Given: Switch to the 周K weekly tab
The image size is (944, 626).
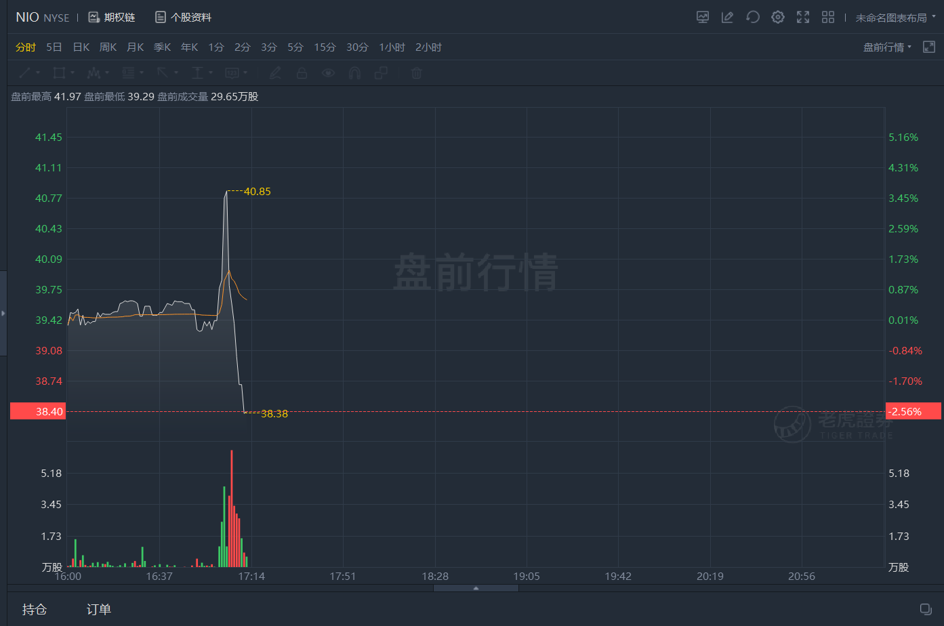Looking at the screenshot, I should [108, 47].
